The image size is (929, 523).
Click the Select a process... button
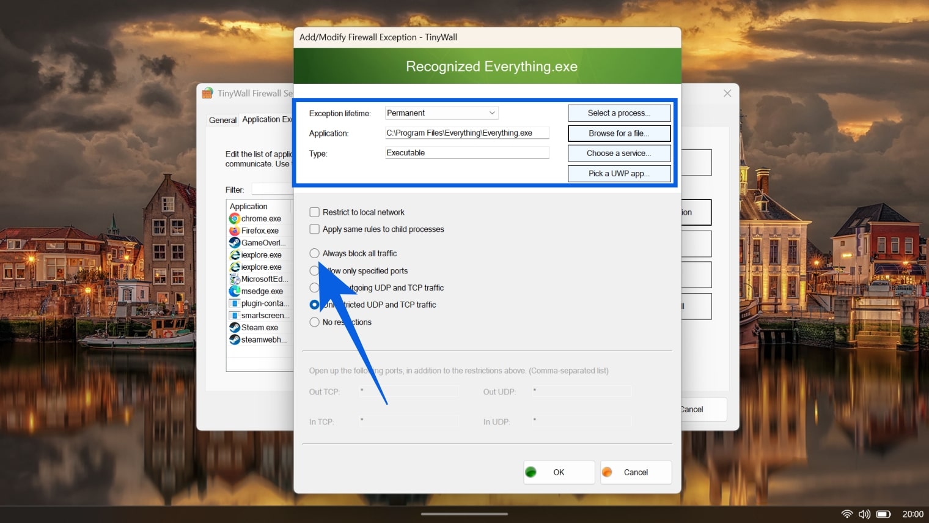(x=619, y=113)
